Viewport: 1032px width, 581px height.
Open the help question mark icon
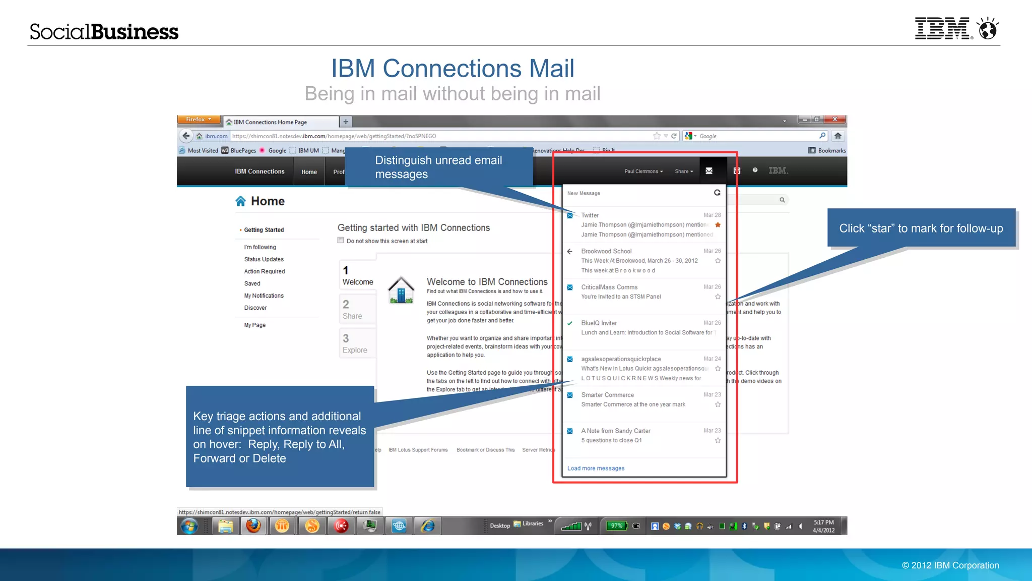tap(755, 170)
